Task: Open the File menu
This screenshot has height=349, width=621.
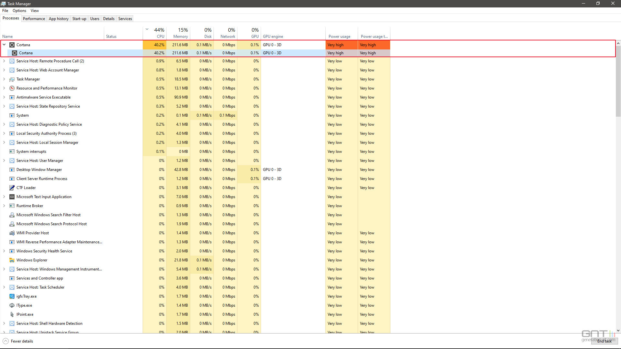Action: point(5,11)
